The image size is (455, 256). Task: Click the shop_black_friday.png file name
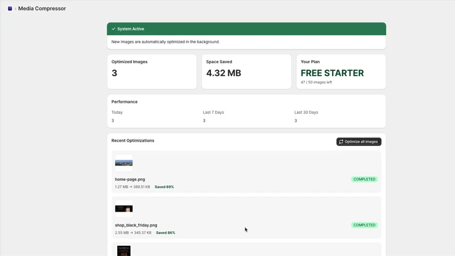coord(136,225)
